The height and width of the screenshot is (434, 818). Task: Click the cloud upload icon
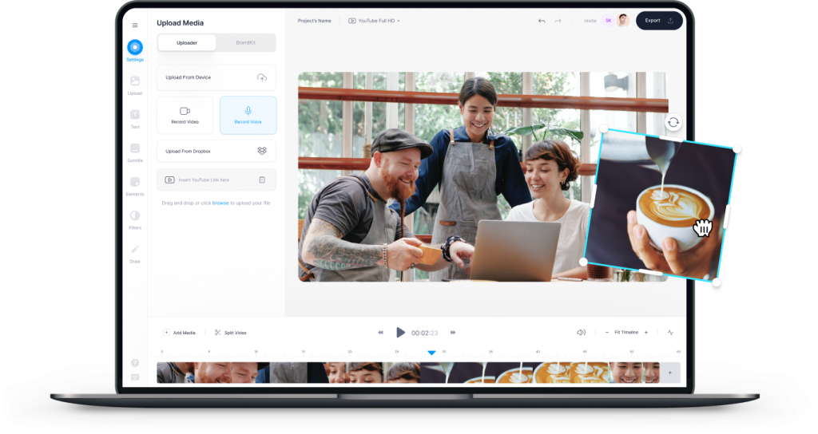pos(262,77)
